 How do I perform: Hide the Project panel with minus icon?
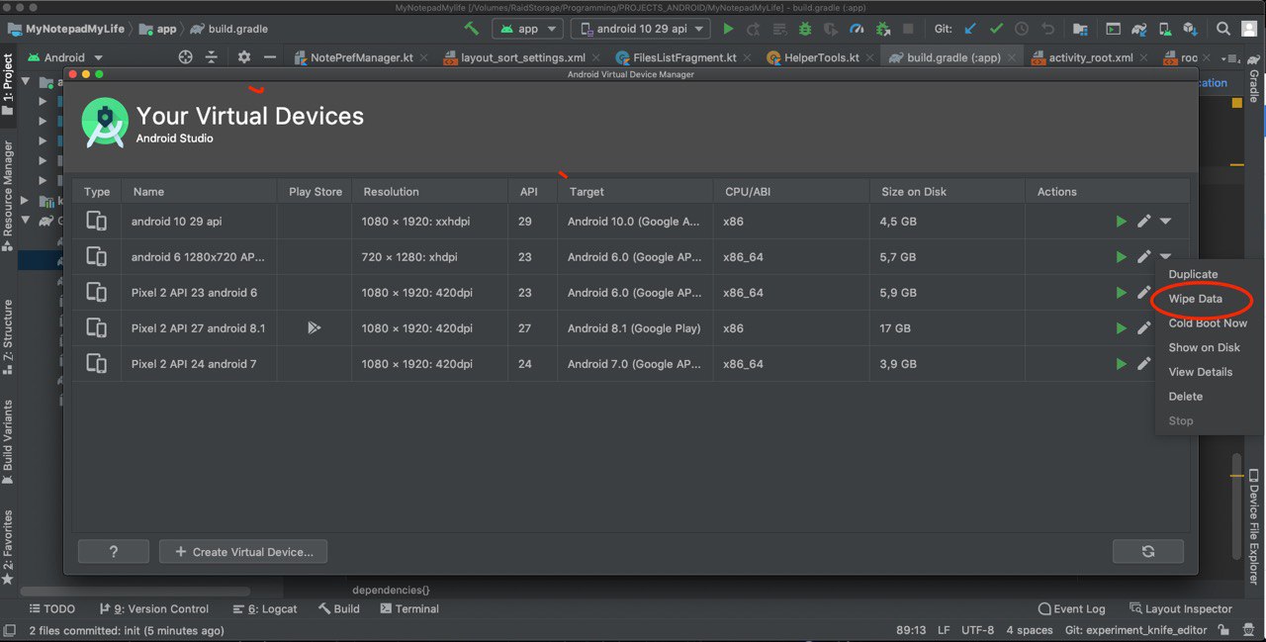tap(269, 57)
